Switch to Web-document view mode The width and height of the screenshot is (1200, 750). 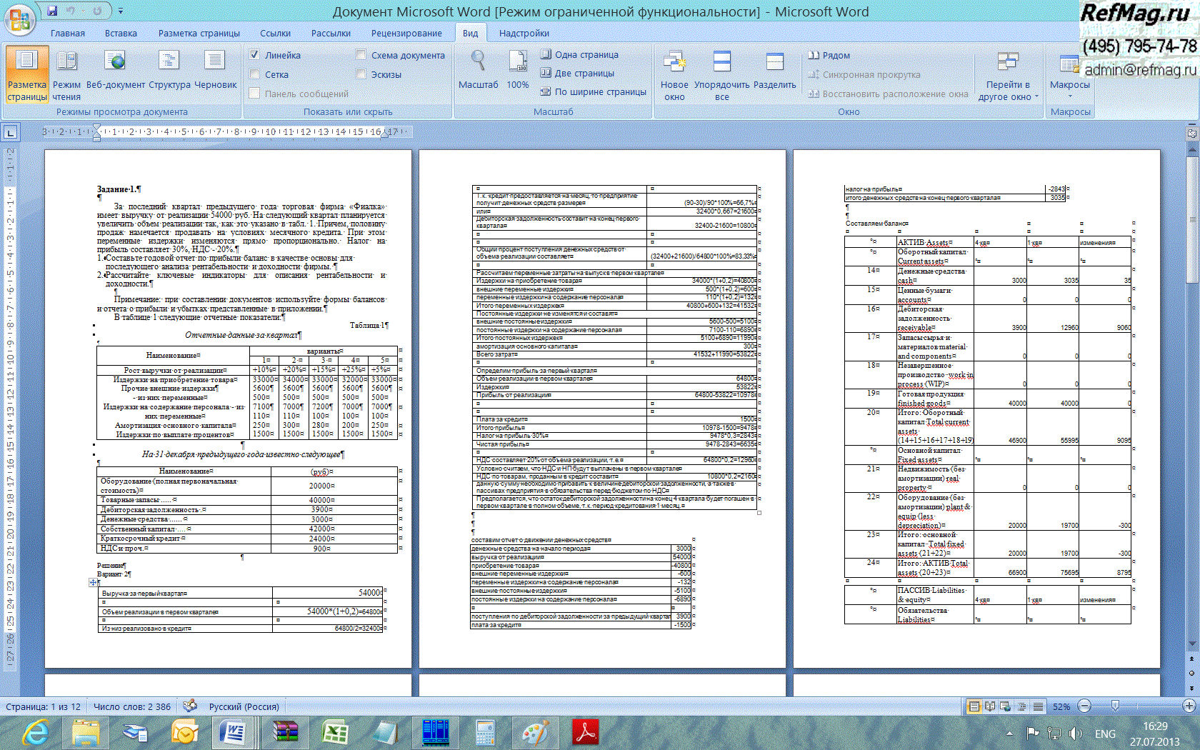[115, 71]
